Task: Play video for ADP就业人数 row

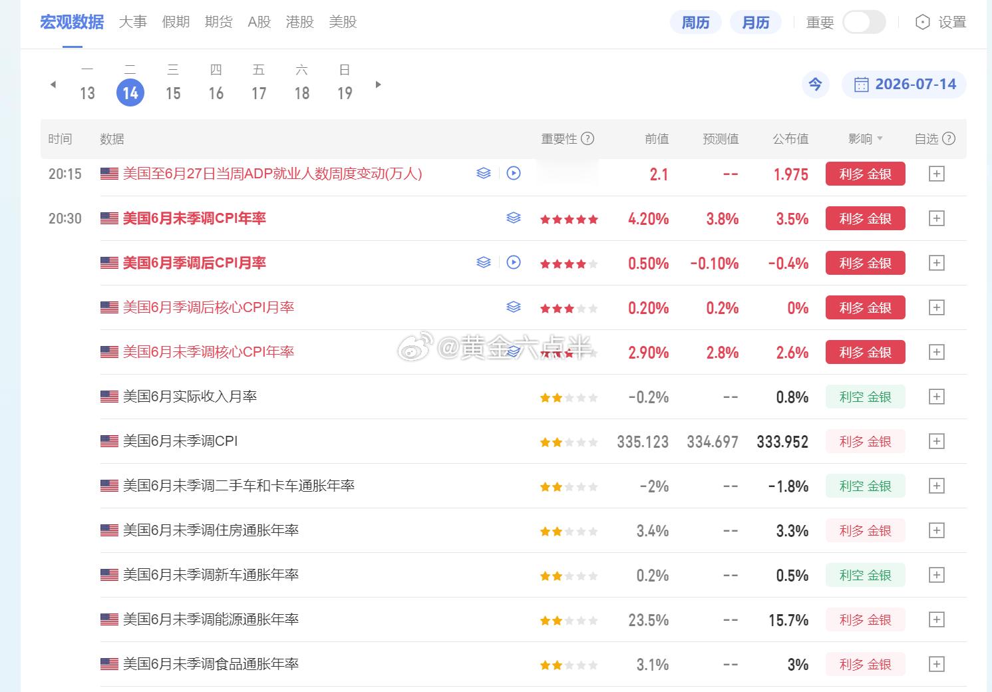Action: (514, 173)
